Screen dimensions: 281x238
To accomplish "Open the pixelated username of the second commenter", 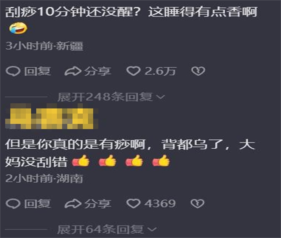I will (52, 116).
